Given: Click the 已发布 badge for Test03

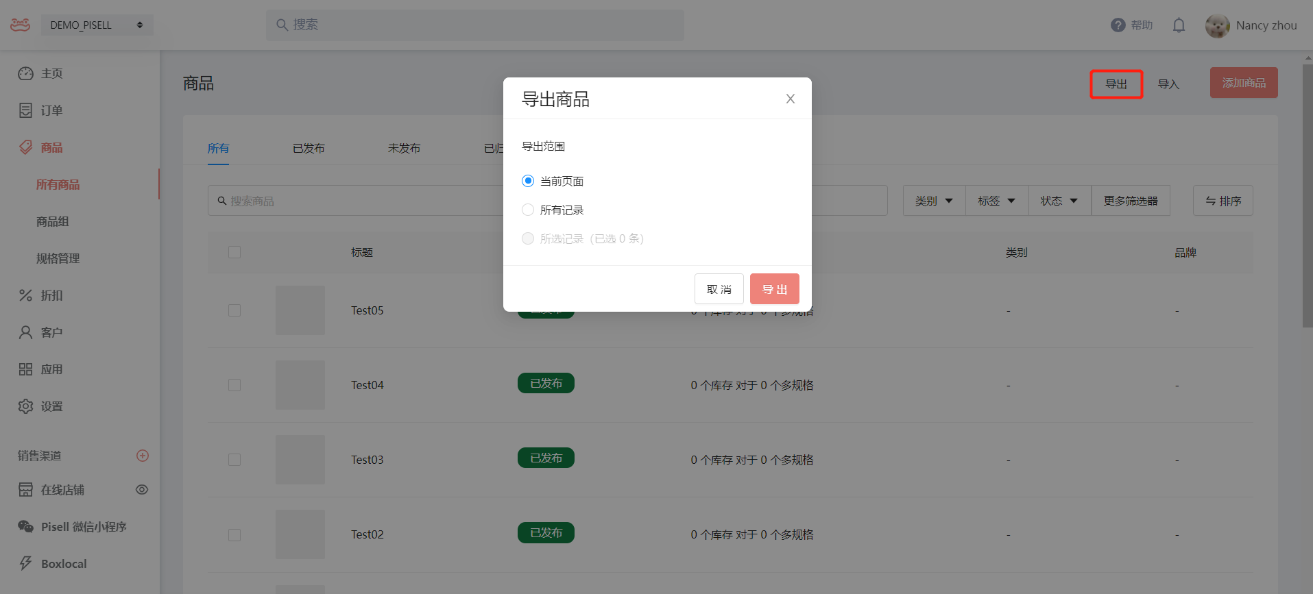Looking at the screenshot, I should [546, 458].
